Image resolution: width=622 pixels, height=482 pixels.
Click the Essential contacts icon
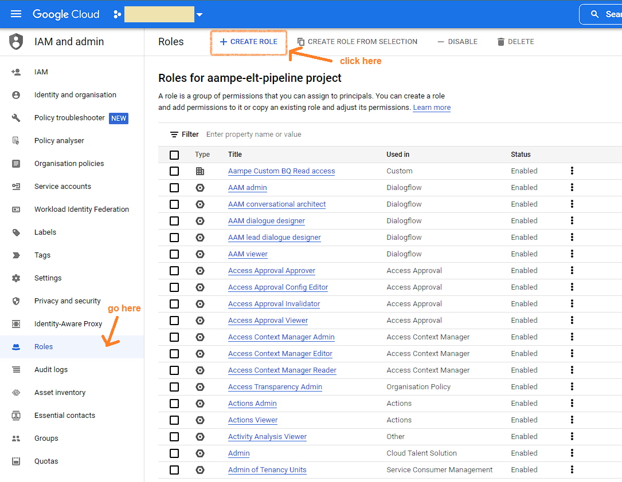tap(16, 416)
